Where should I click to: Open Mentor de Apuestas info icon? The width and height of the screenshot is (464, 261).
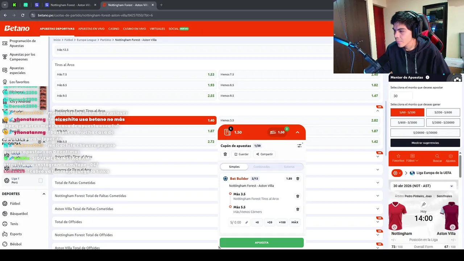coord(427,77)
